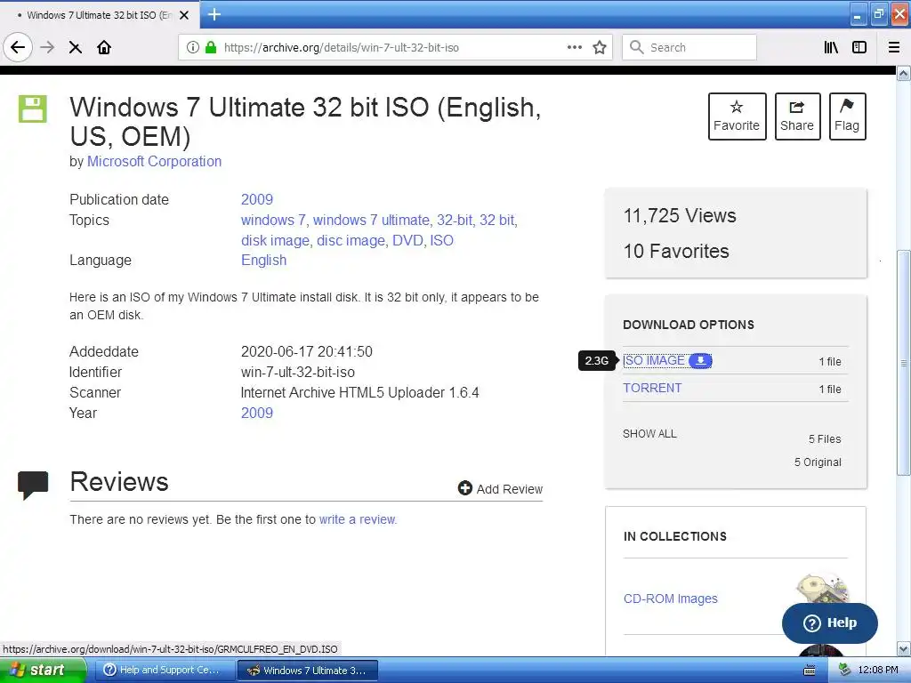
Task: Close the Windows 7 Ultimate browser tab
Action: [x=184, y=15]
